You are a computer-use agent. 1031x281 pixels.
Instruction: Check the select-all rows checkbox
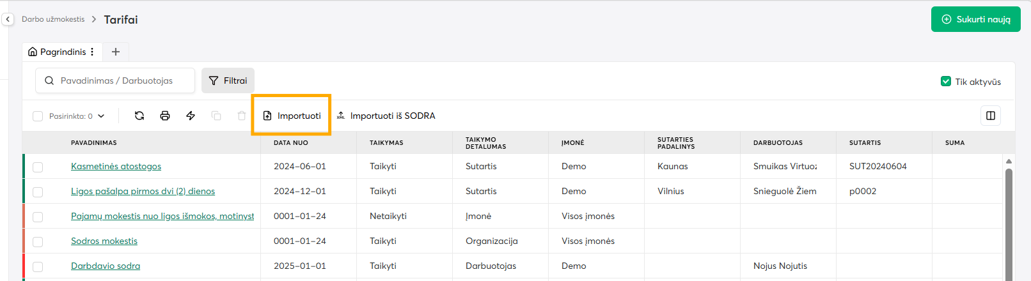pos(38,116)
